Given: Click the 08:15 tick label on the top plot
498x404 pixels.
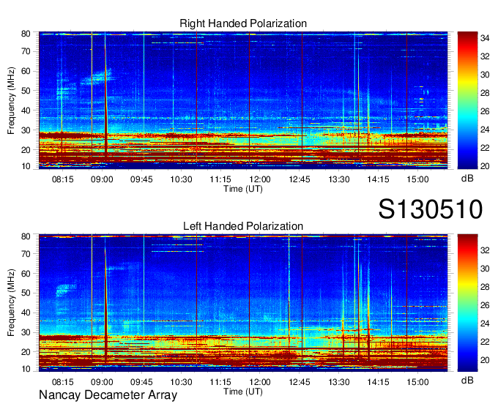Looking at the screenshot, I should pos(62,179).
